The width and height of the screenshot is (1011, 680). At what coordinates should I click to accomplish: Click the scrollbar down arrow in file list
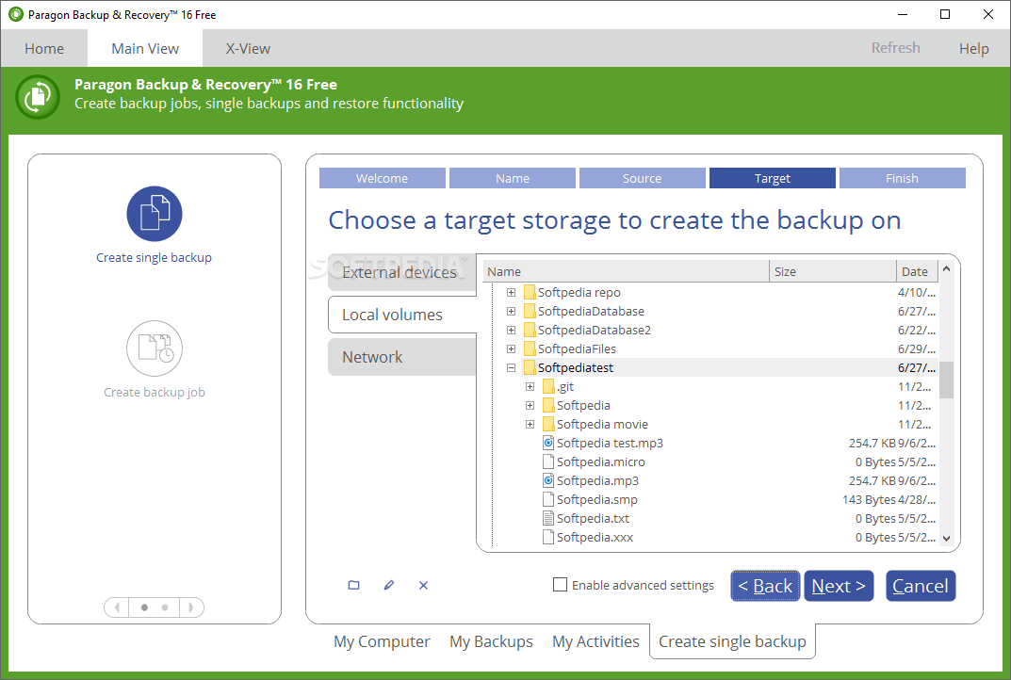946,538
